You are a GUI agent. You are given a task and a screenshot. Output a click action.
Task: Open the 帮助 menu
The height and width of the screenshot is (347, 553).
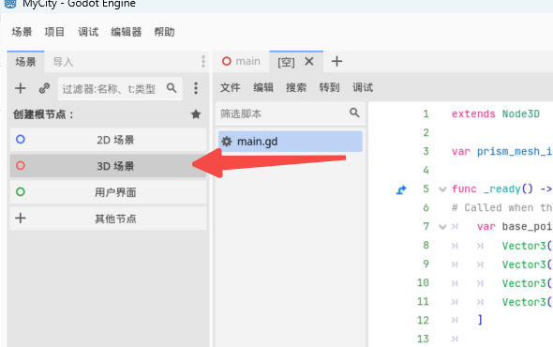tap(164, 32)
